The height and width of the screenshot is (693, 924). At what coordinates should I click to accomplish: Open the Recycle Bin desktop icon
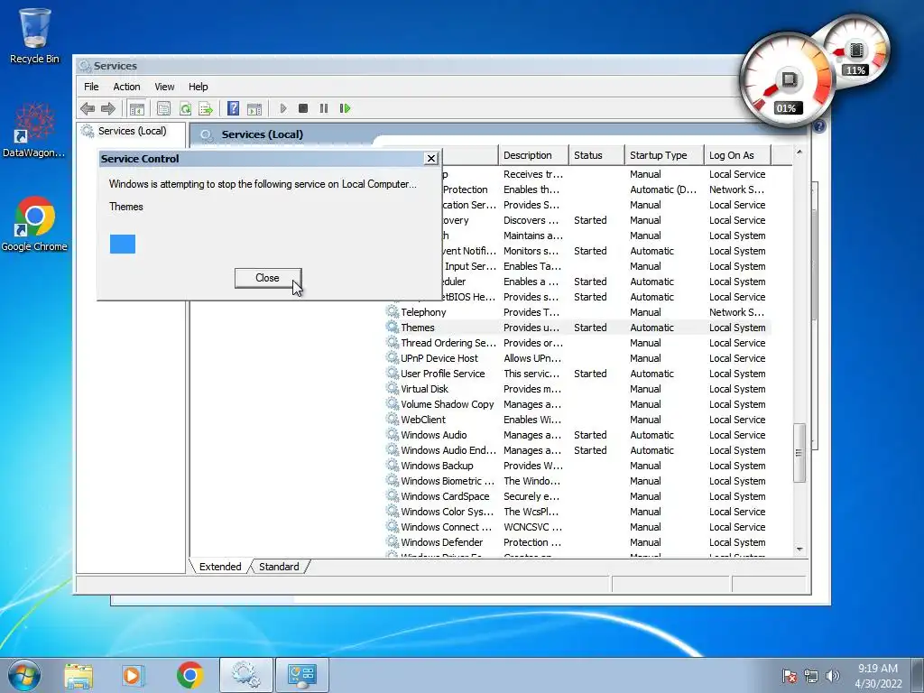(x=35, y=36)
